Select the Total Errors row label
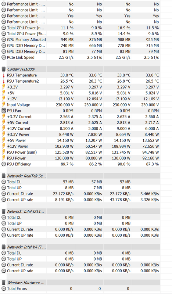172x294 pixels. pyautogui.click(x=17, y=288)
